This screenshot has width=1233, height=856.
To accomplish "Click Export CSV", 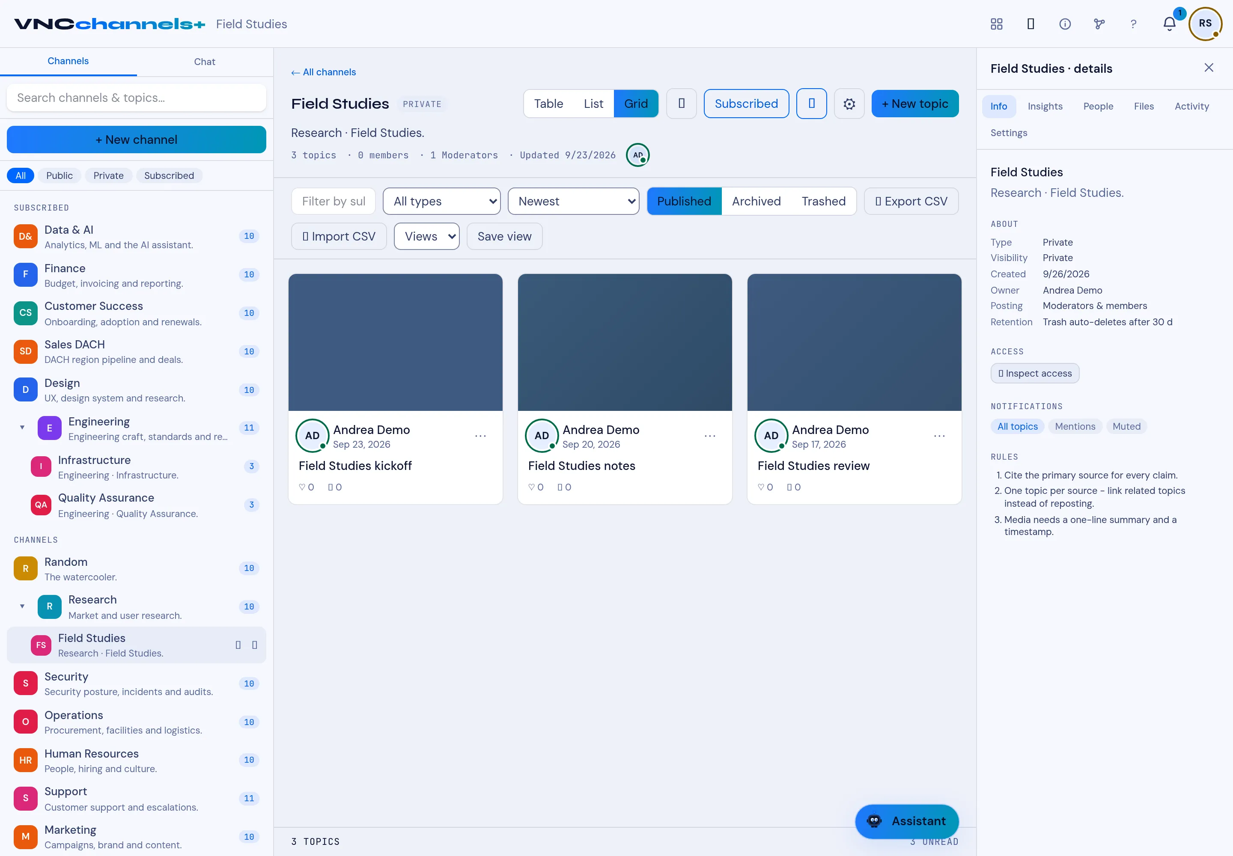I will pos(911,201).
